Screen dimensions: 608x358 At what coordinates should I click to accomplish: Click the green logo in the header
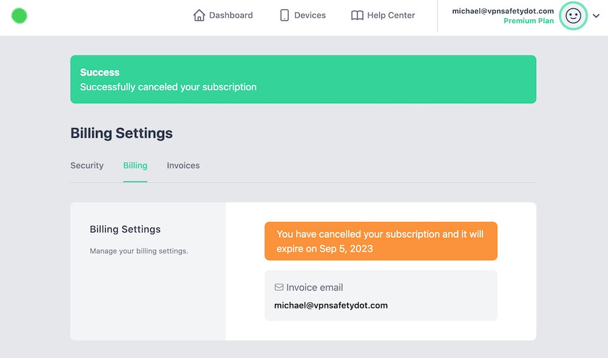point(19,16)
